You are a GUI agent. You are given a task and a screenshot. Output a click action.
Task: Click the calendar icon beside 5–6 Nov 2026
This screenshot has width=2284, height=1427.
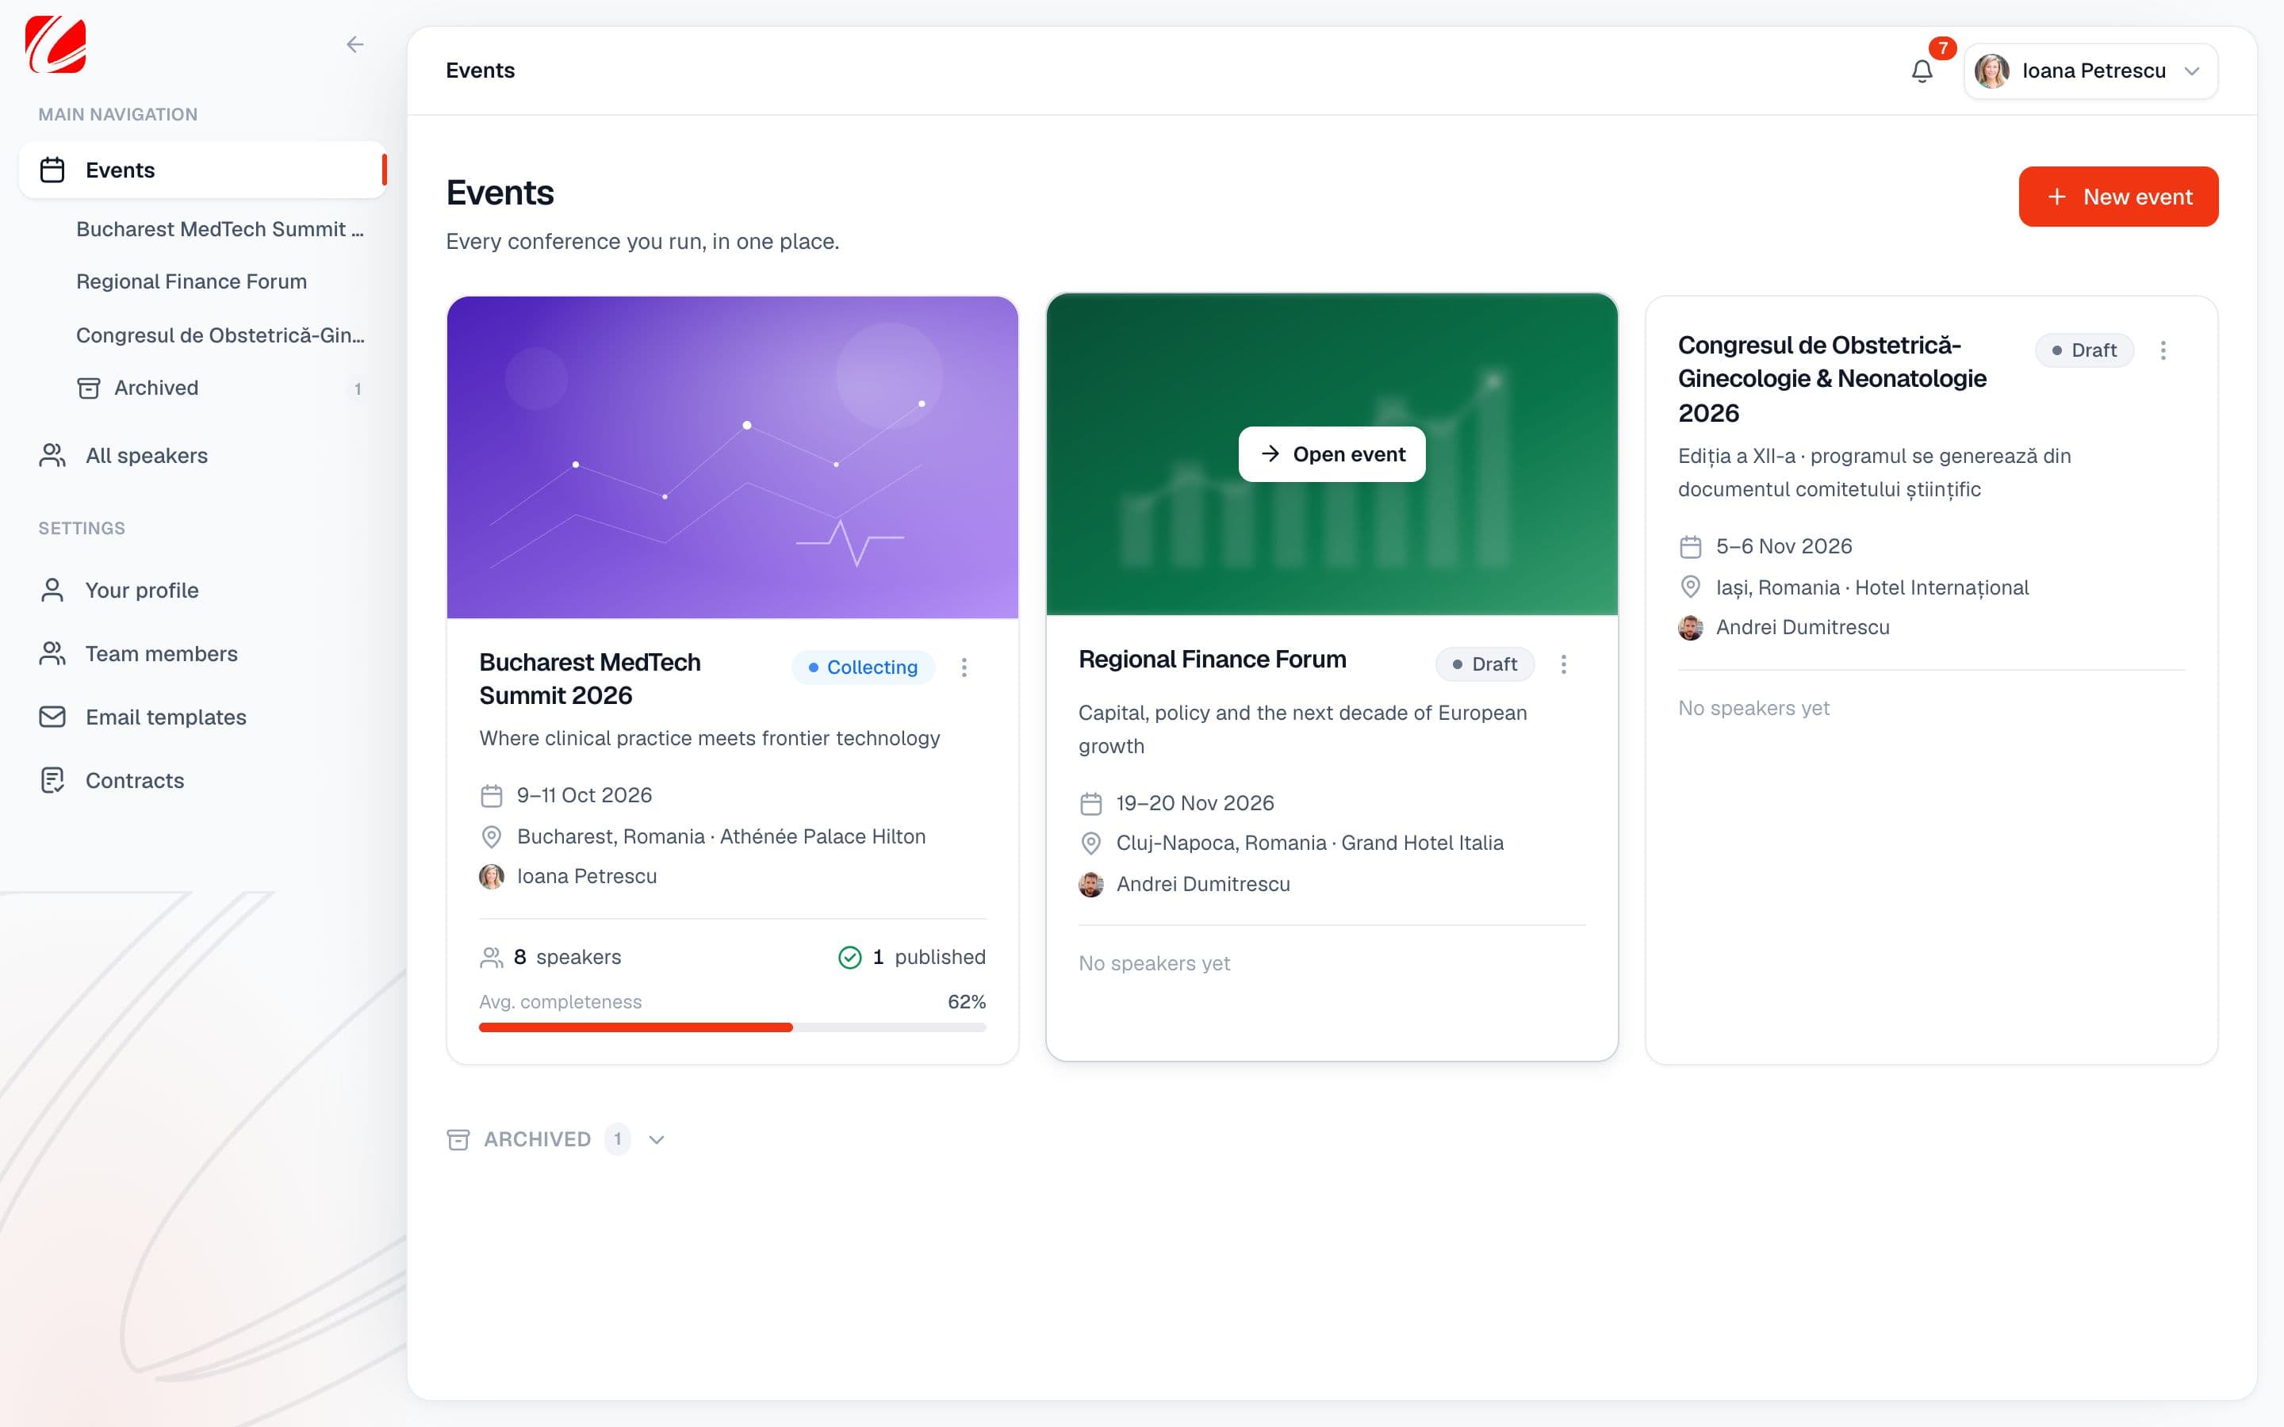[1690, 547]
